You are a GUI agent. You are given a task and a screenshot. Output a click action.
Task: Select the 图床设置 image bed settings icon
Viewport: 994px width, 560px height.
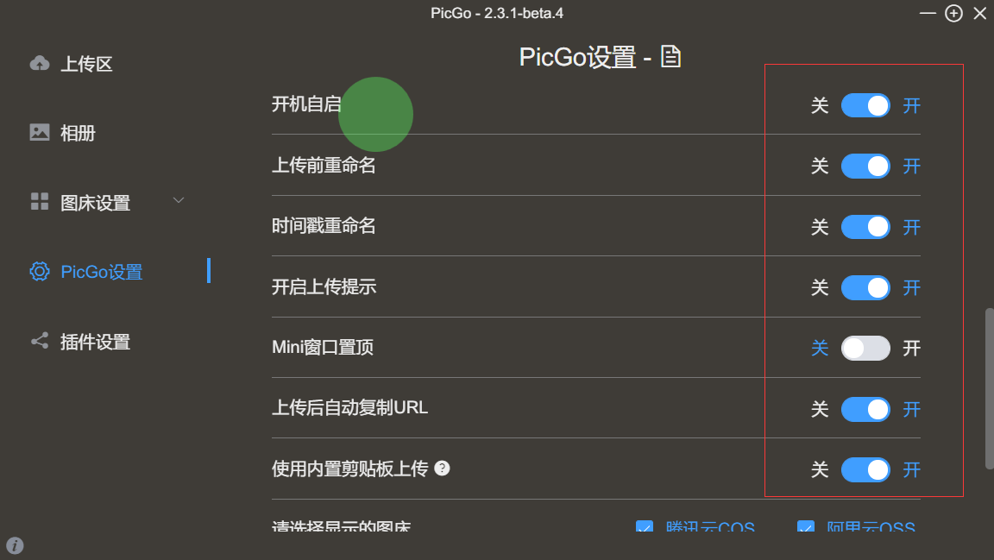(38, 201)
